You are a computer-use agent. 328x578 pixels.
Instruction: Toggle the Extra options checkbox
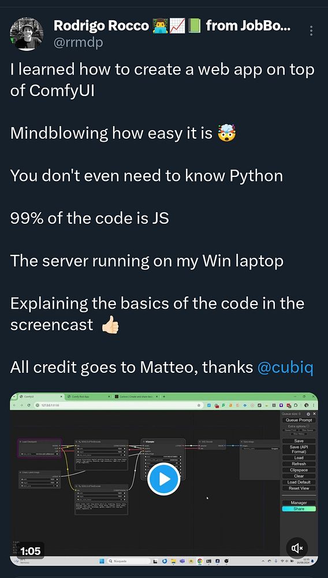(x=308, y=426)
